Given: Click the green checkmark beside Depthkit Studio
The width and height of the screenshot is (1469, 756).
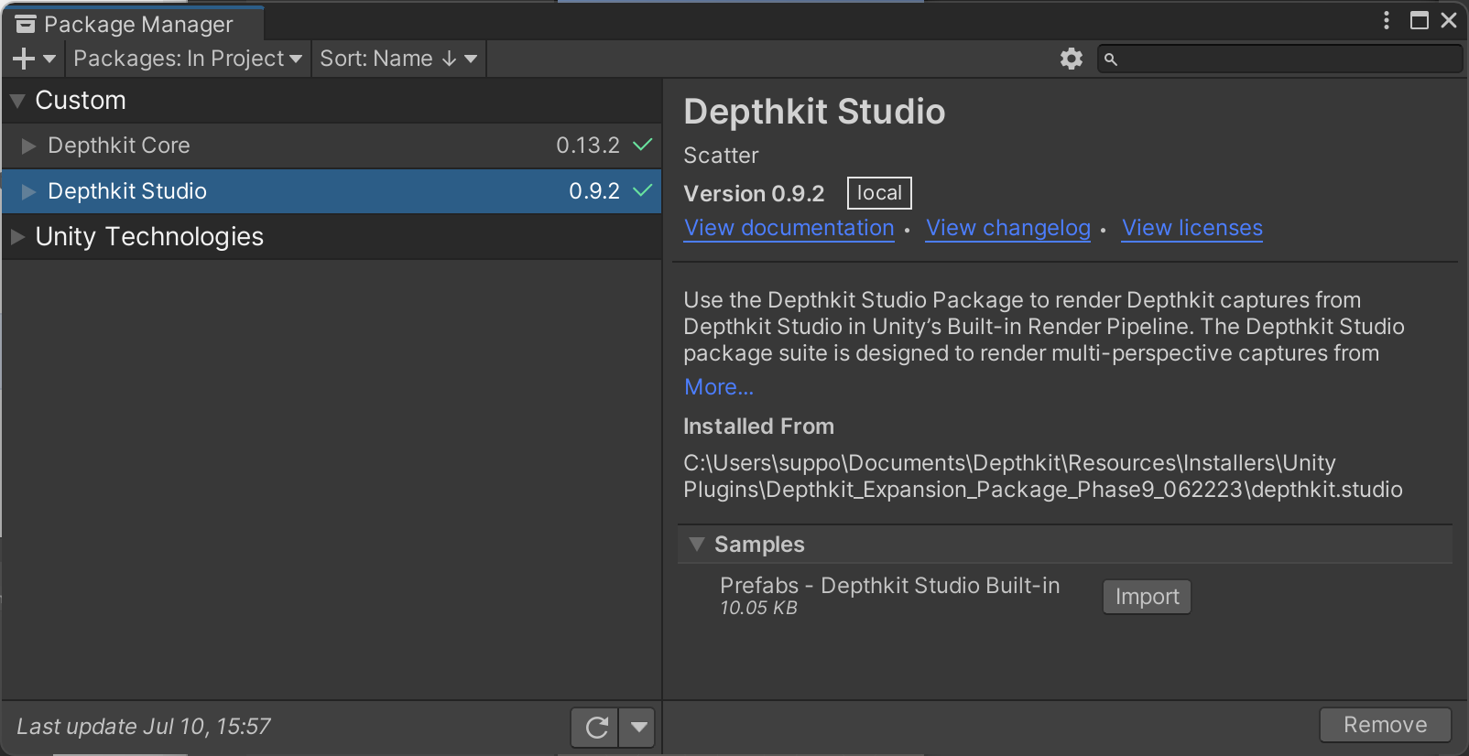Looking at the screenshot, I should [643, 190].
